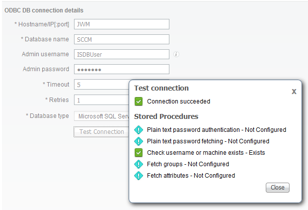Click the Check username or machine exists text
This screenshot has width=308, height=210.
coord(195,153)
